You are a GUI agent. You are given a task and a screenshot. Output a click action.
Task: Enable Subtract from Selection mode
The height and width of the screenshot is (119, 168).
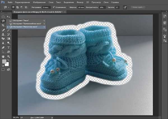[x=22, y=7]
